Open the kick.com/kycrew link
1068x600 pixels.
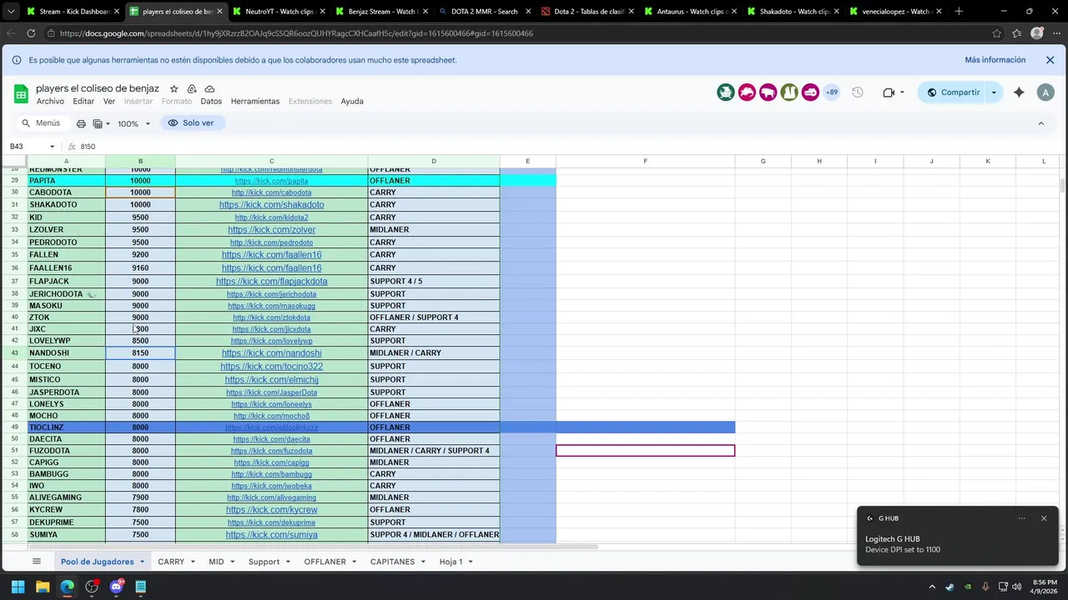(x=271, y=510)
